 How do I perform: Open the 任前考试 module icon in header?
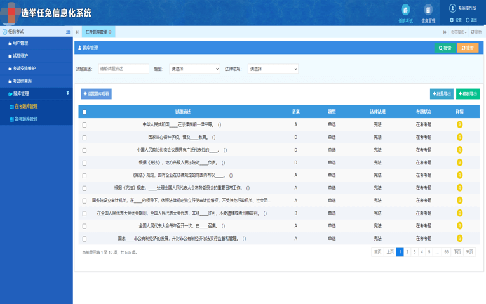[405, 10]
